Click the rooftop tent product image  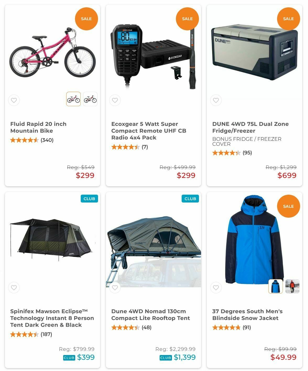[154, 251]
